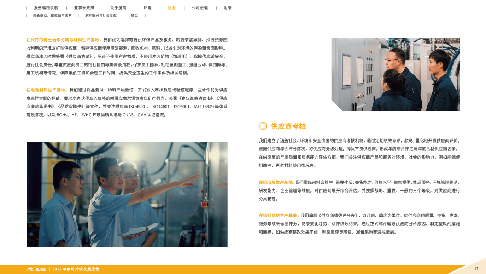This screenshot has height=274, width=486.
Task: Select the 乡村振兴与社会贡献 sub-navigation item
Action: (x=100, y=16)
